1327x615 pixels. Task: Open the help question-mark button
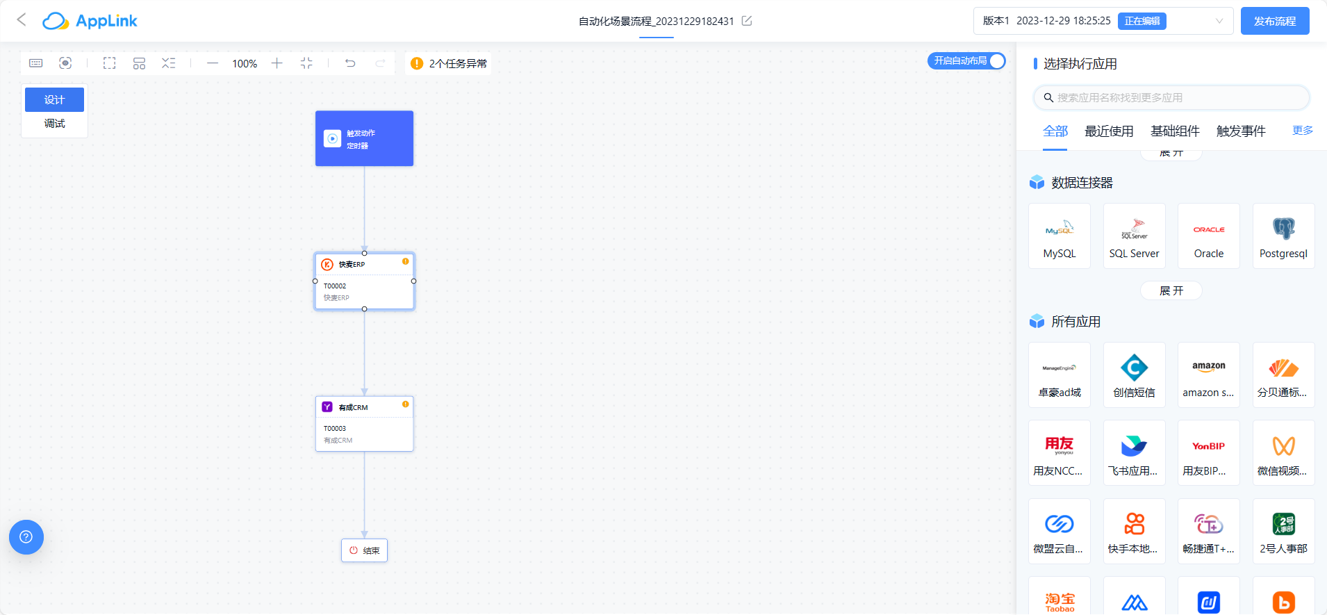click(x=26, y=537)
